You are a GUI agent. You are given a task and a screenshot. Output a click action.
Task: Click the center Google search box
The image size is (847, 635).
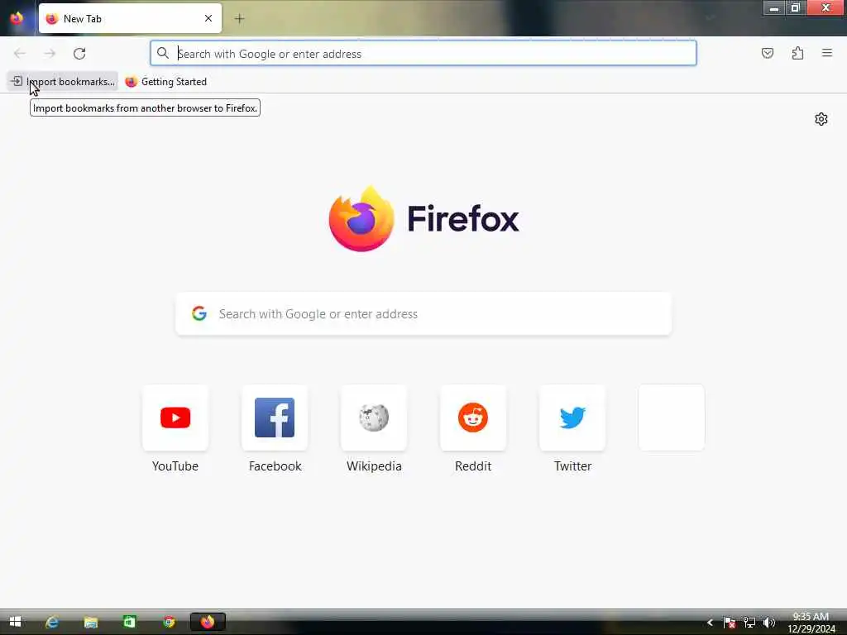click(x=423, y=313)
